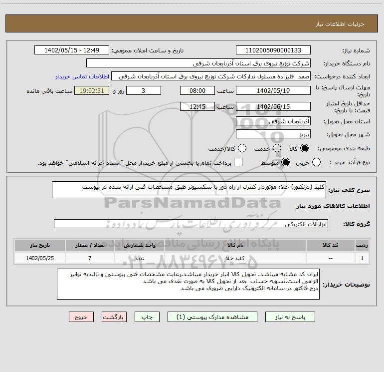
Task: Click general need description text box
Action: [189, 190]
